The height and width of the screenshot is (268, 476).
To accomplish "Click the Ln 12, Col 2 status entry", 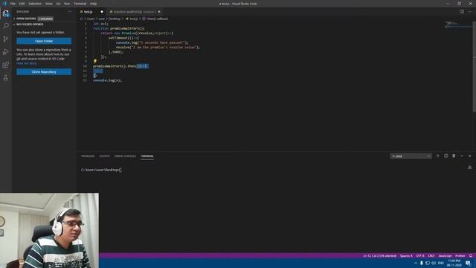I will pyautogui.click(x=380, y=256).
